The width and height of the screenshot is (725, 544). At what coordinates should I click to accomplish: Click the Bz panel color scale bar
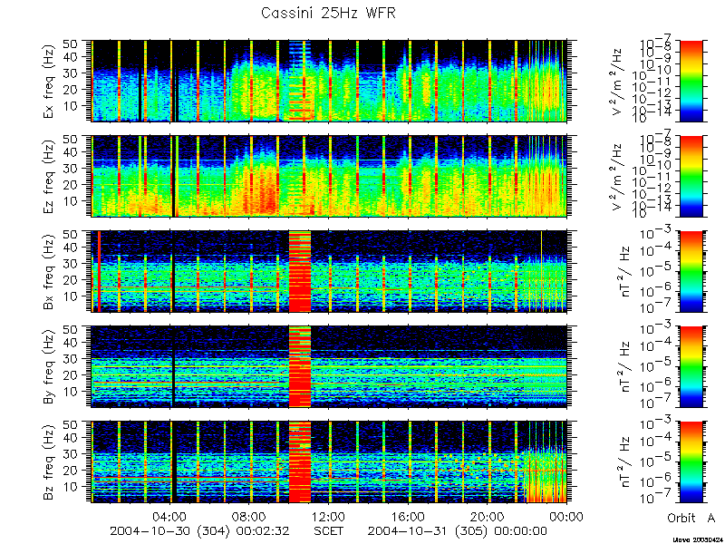pos(691,462)
